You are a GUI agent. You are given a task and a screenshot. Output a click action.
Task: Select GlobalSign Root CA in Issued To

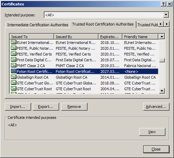tap(32, 77)
